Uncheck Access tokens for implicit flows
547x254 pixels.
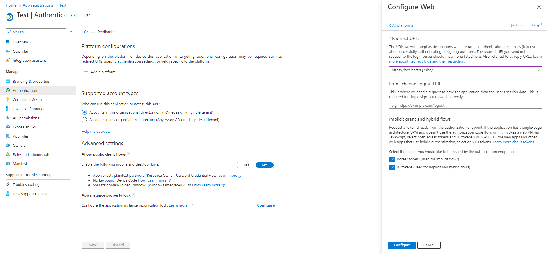point(392,159)
